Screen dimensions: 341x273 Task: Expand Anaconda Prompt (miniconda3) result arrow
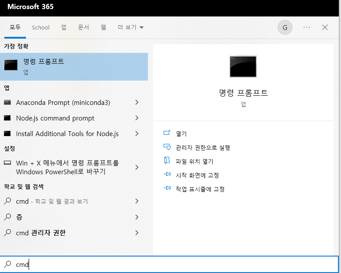point(137,102)
